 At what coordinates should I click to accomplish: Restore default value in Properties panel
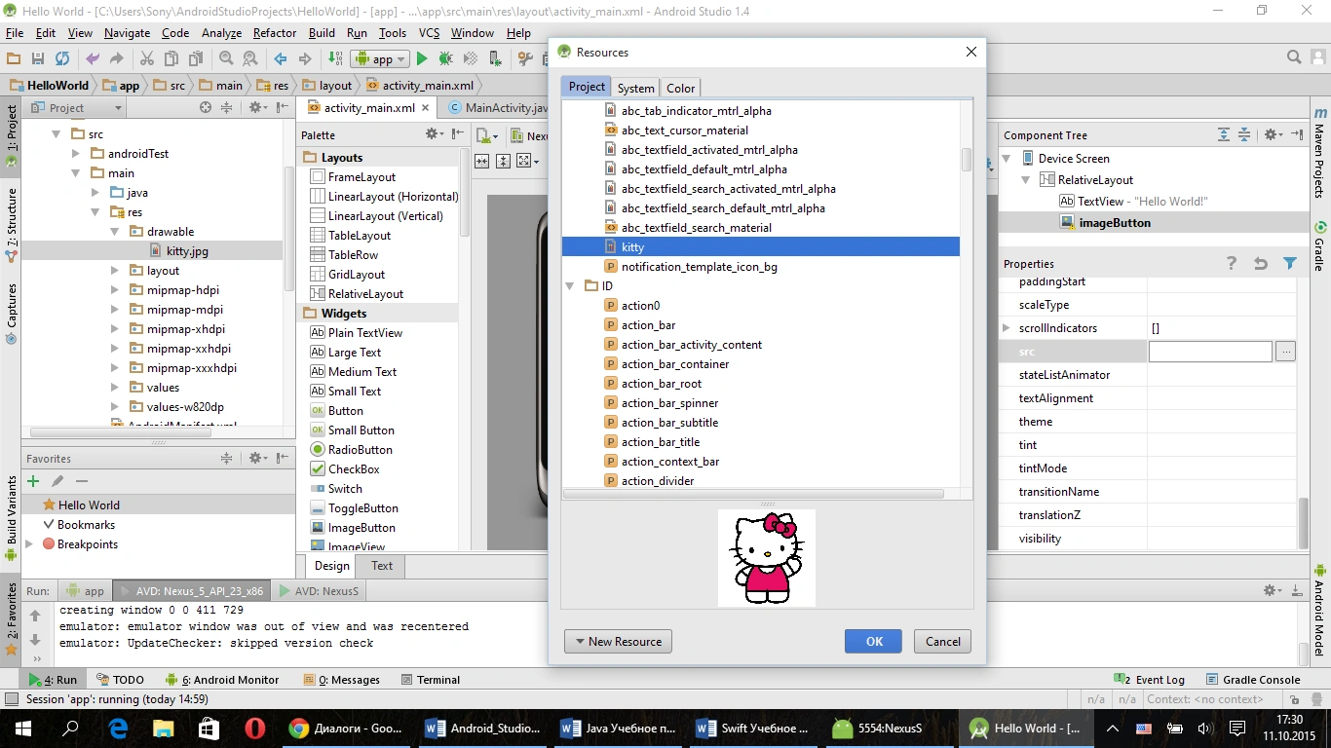1261,263
